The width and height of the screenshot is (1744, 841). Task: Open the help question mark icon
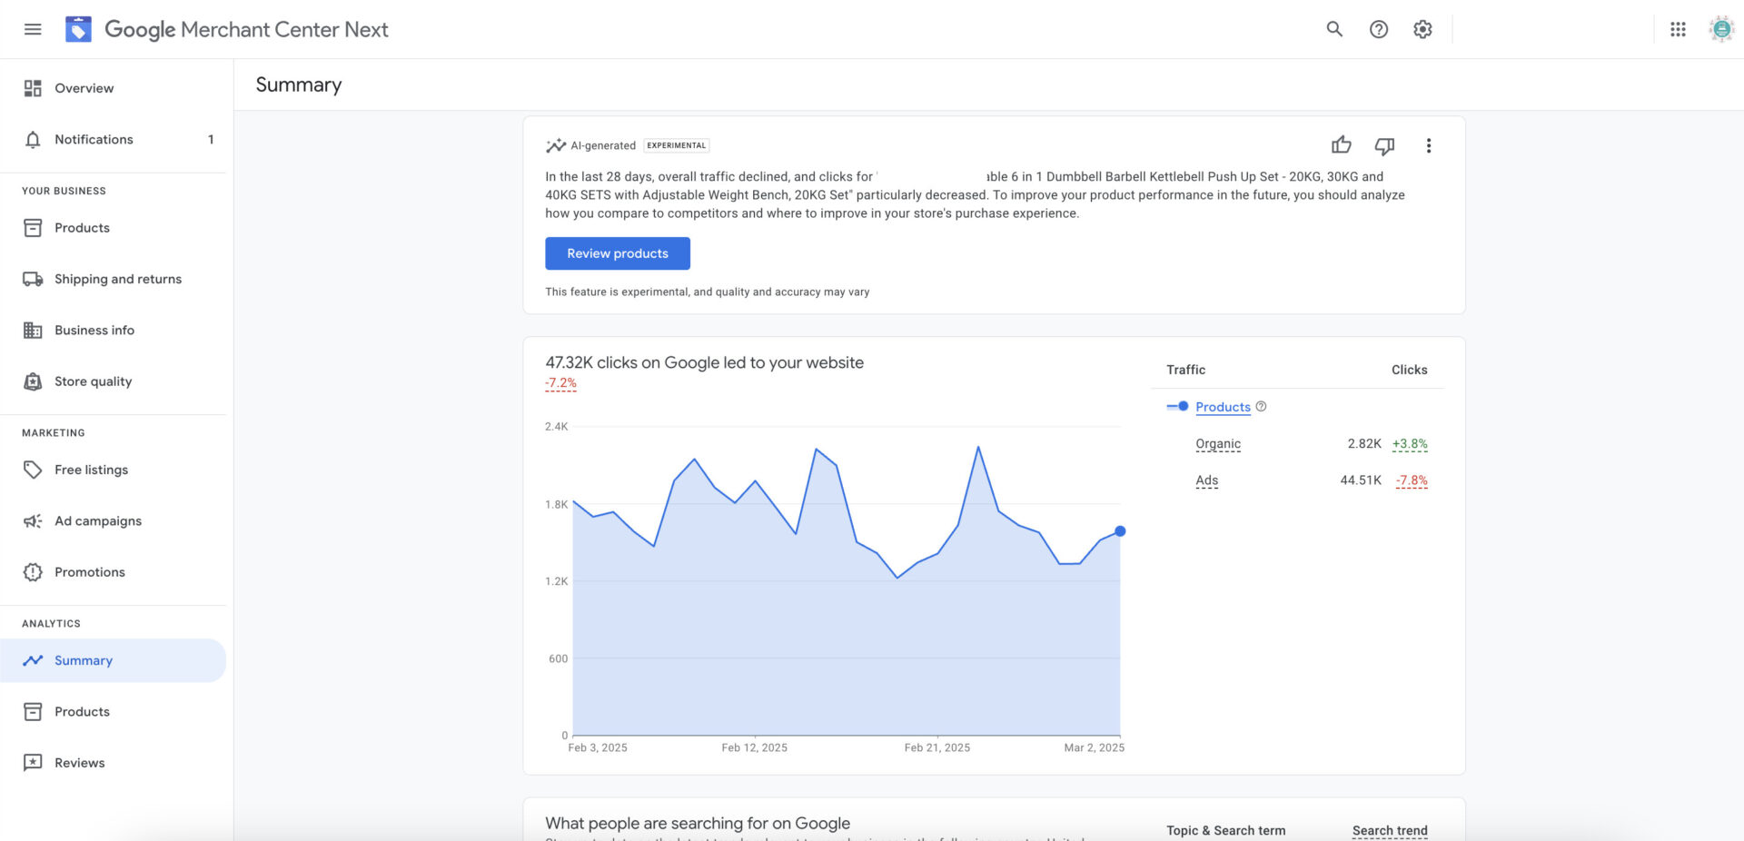click(1379, 29)
